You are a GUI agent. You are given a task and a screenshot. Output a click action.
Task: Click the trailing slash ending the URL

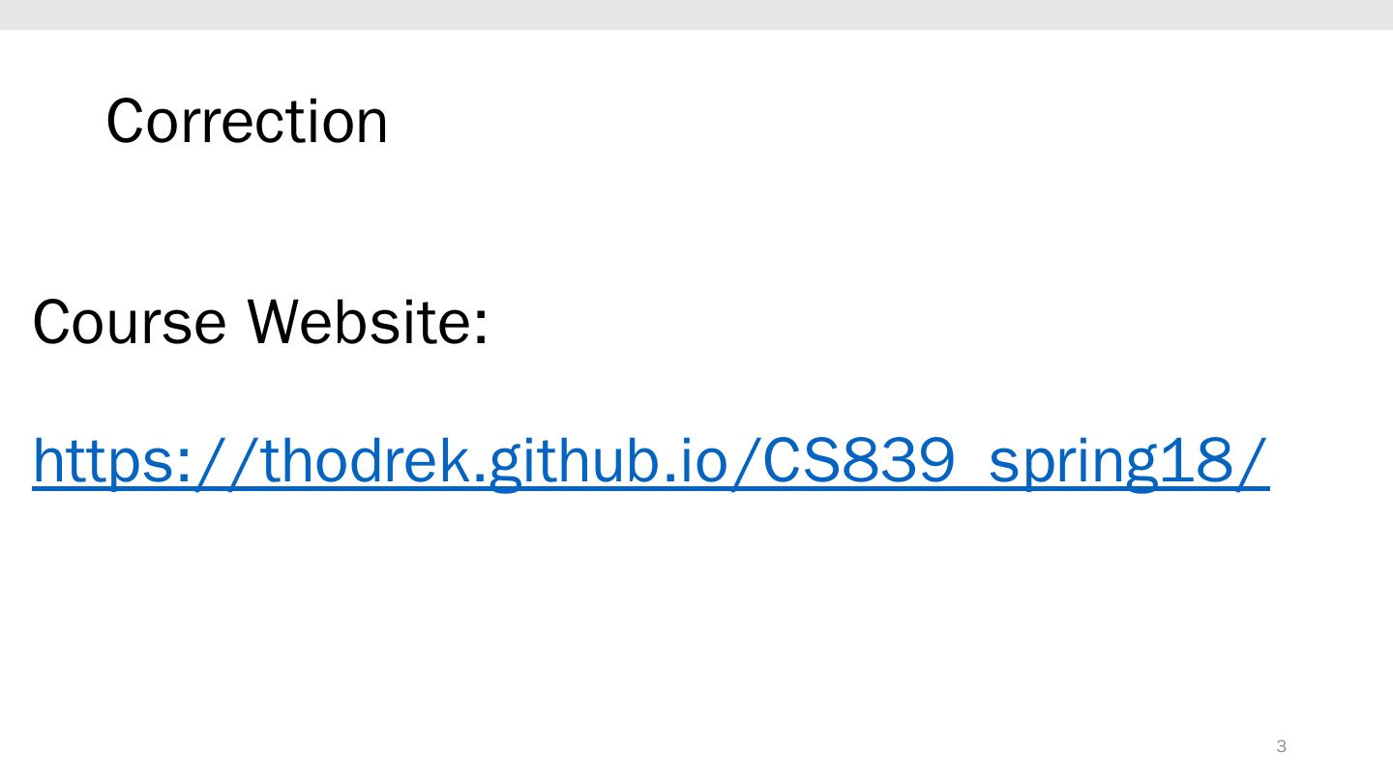click(1256, 461)
